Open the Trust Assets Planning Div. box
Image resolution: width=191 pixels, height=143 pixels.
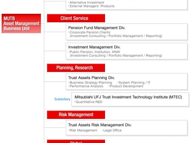pos(127,82)
